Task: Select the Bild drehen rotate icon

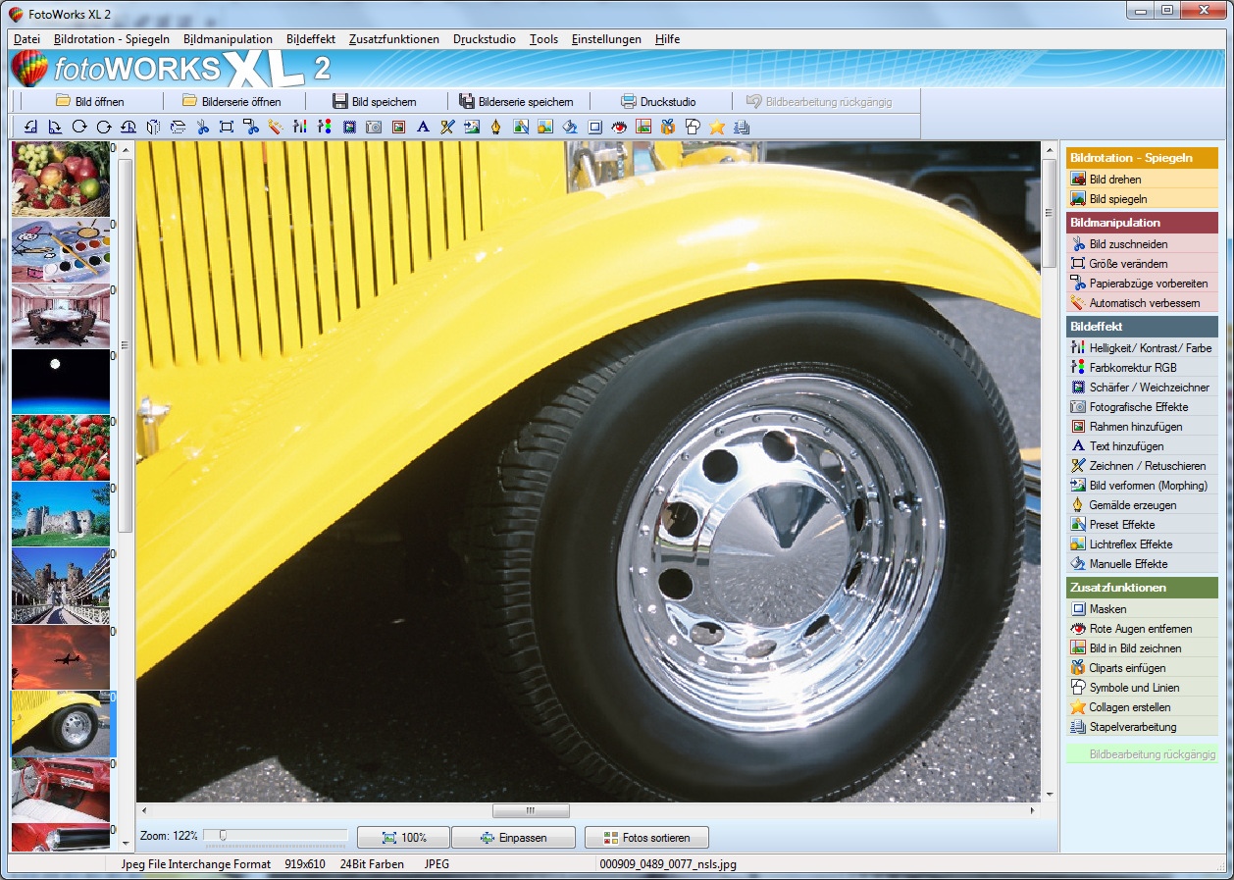Action: tap(1076, 179)
